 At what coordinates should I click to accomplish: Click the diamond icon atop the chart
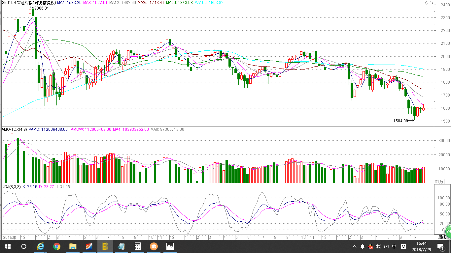click(x=427, y=3)
